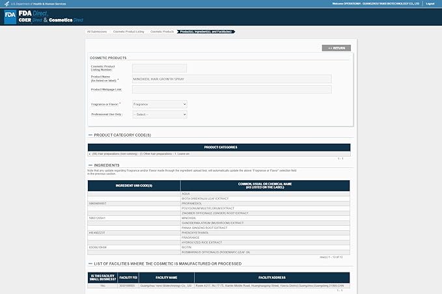Open the Fragrance or Flavor dropdown
442x294 pixels.
[x=159, y=104]
